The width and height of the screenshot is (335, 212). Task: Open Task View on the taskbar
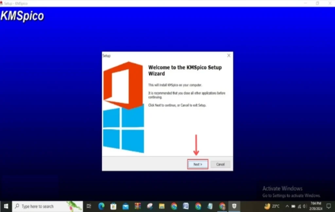88,206
